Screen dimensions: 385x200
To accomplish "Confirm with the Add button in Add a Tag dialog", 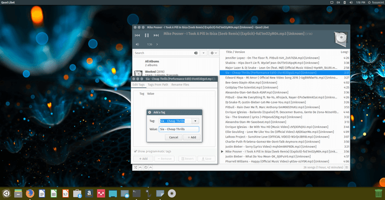I will coord(192,137).
